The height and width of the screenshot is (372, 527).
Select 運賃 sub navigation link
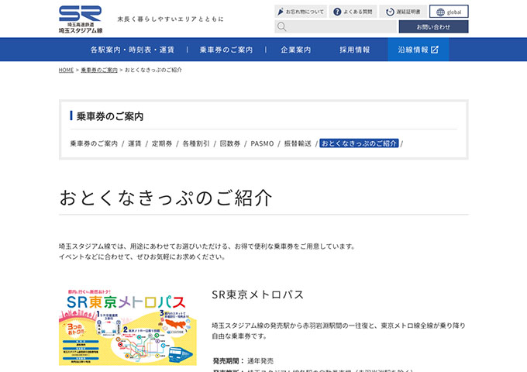[134, 143]
